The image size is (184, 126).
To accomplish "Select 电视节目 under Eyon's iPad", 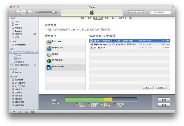I will (x=24, y=62).
